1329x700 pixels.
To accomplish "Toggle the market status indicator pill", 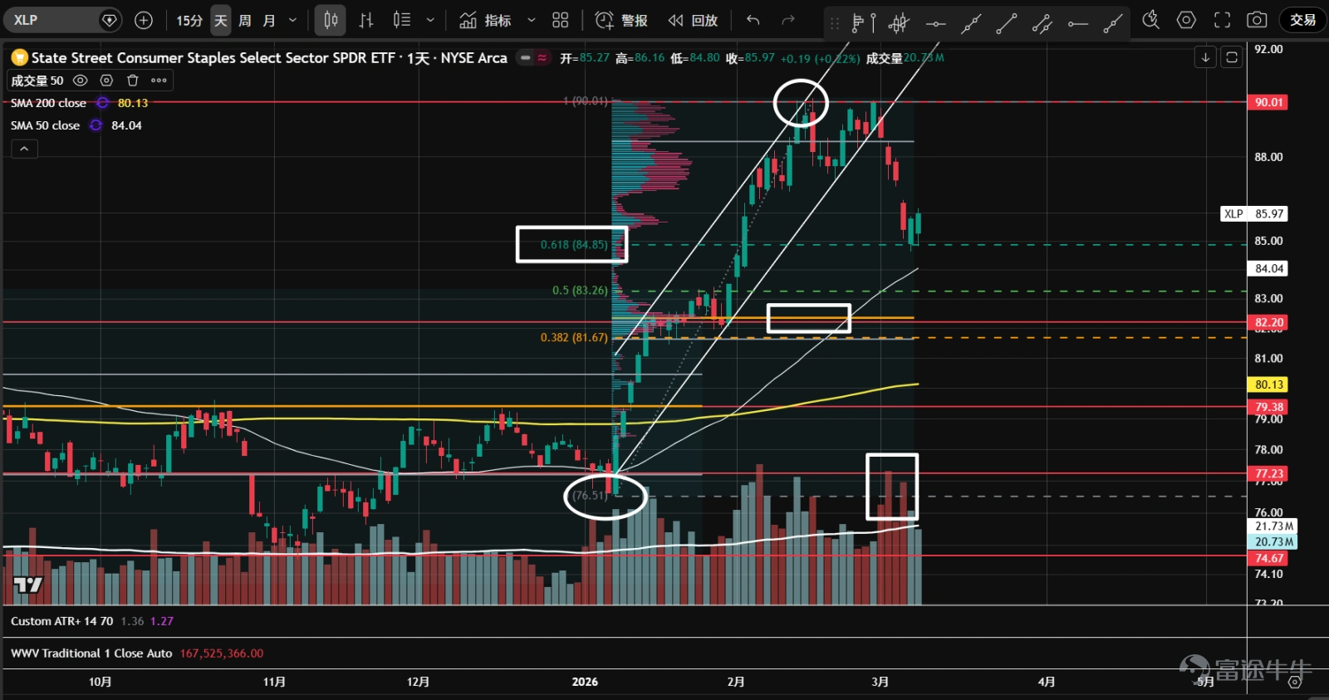I will coord(533,57).
